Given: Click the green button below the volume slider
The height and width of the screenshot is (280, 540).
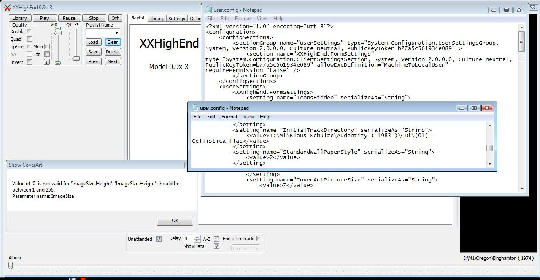Looking at the screenshot, I should [58, 63].
